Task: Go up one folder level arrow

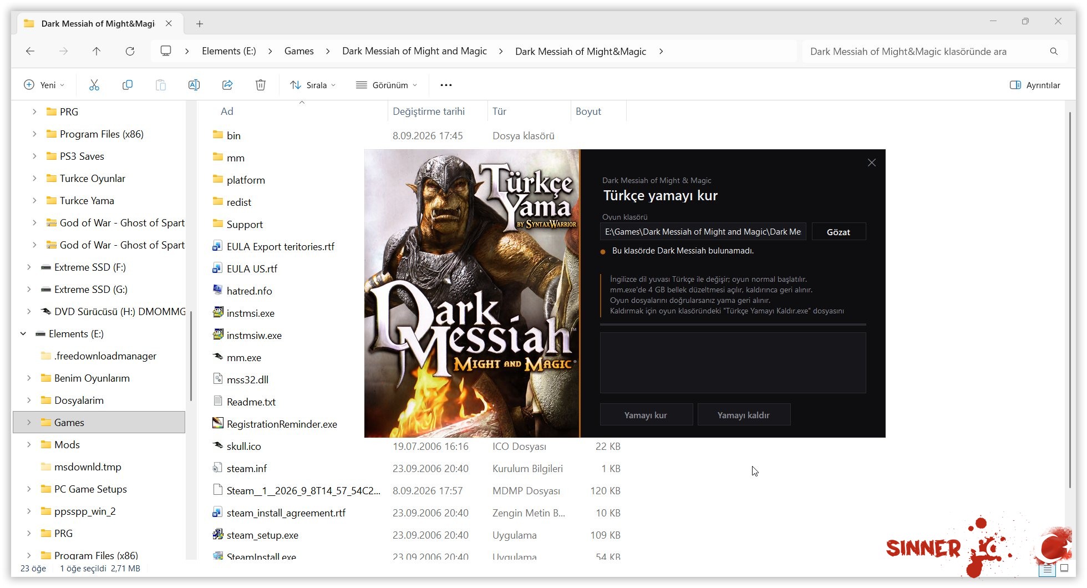Action: pyautogui.click(x=96, y=51)
